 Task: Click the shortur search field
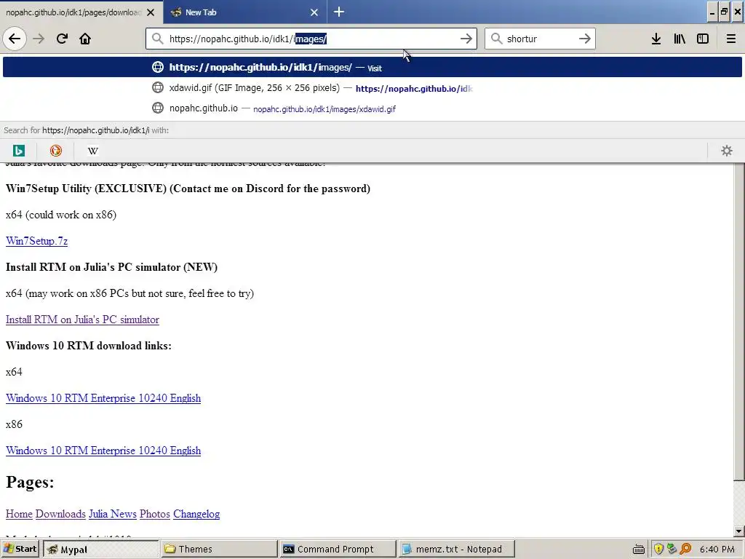[x=539, y=39]
